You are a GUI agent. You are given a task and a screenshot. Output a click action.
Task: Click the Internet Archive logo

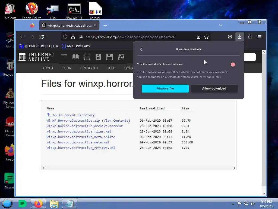pyautogui.click(x=36, y=57)
